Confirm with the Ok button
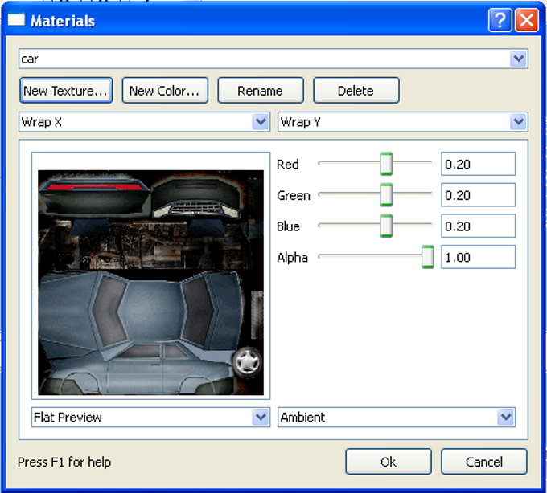 [389, 462]
